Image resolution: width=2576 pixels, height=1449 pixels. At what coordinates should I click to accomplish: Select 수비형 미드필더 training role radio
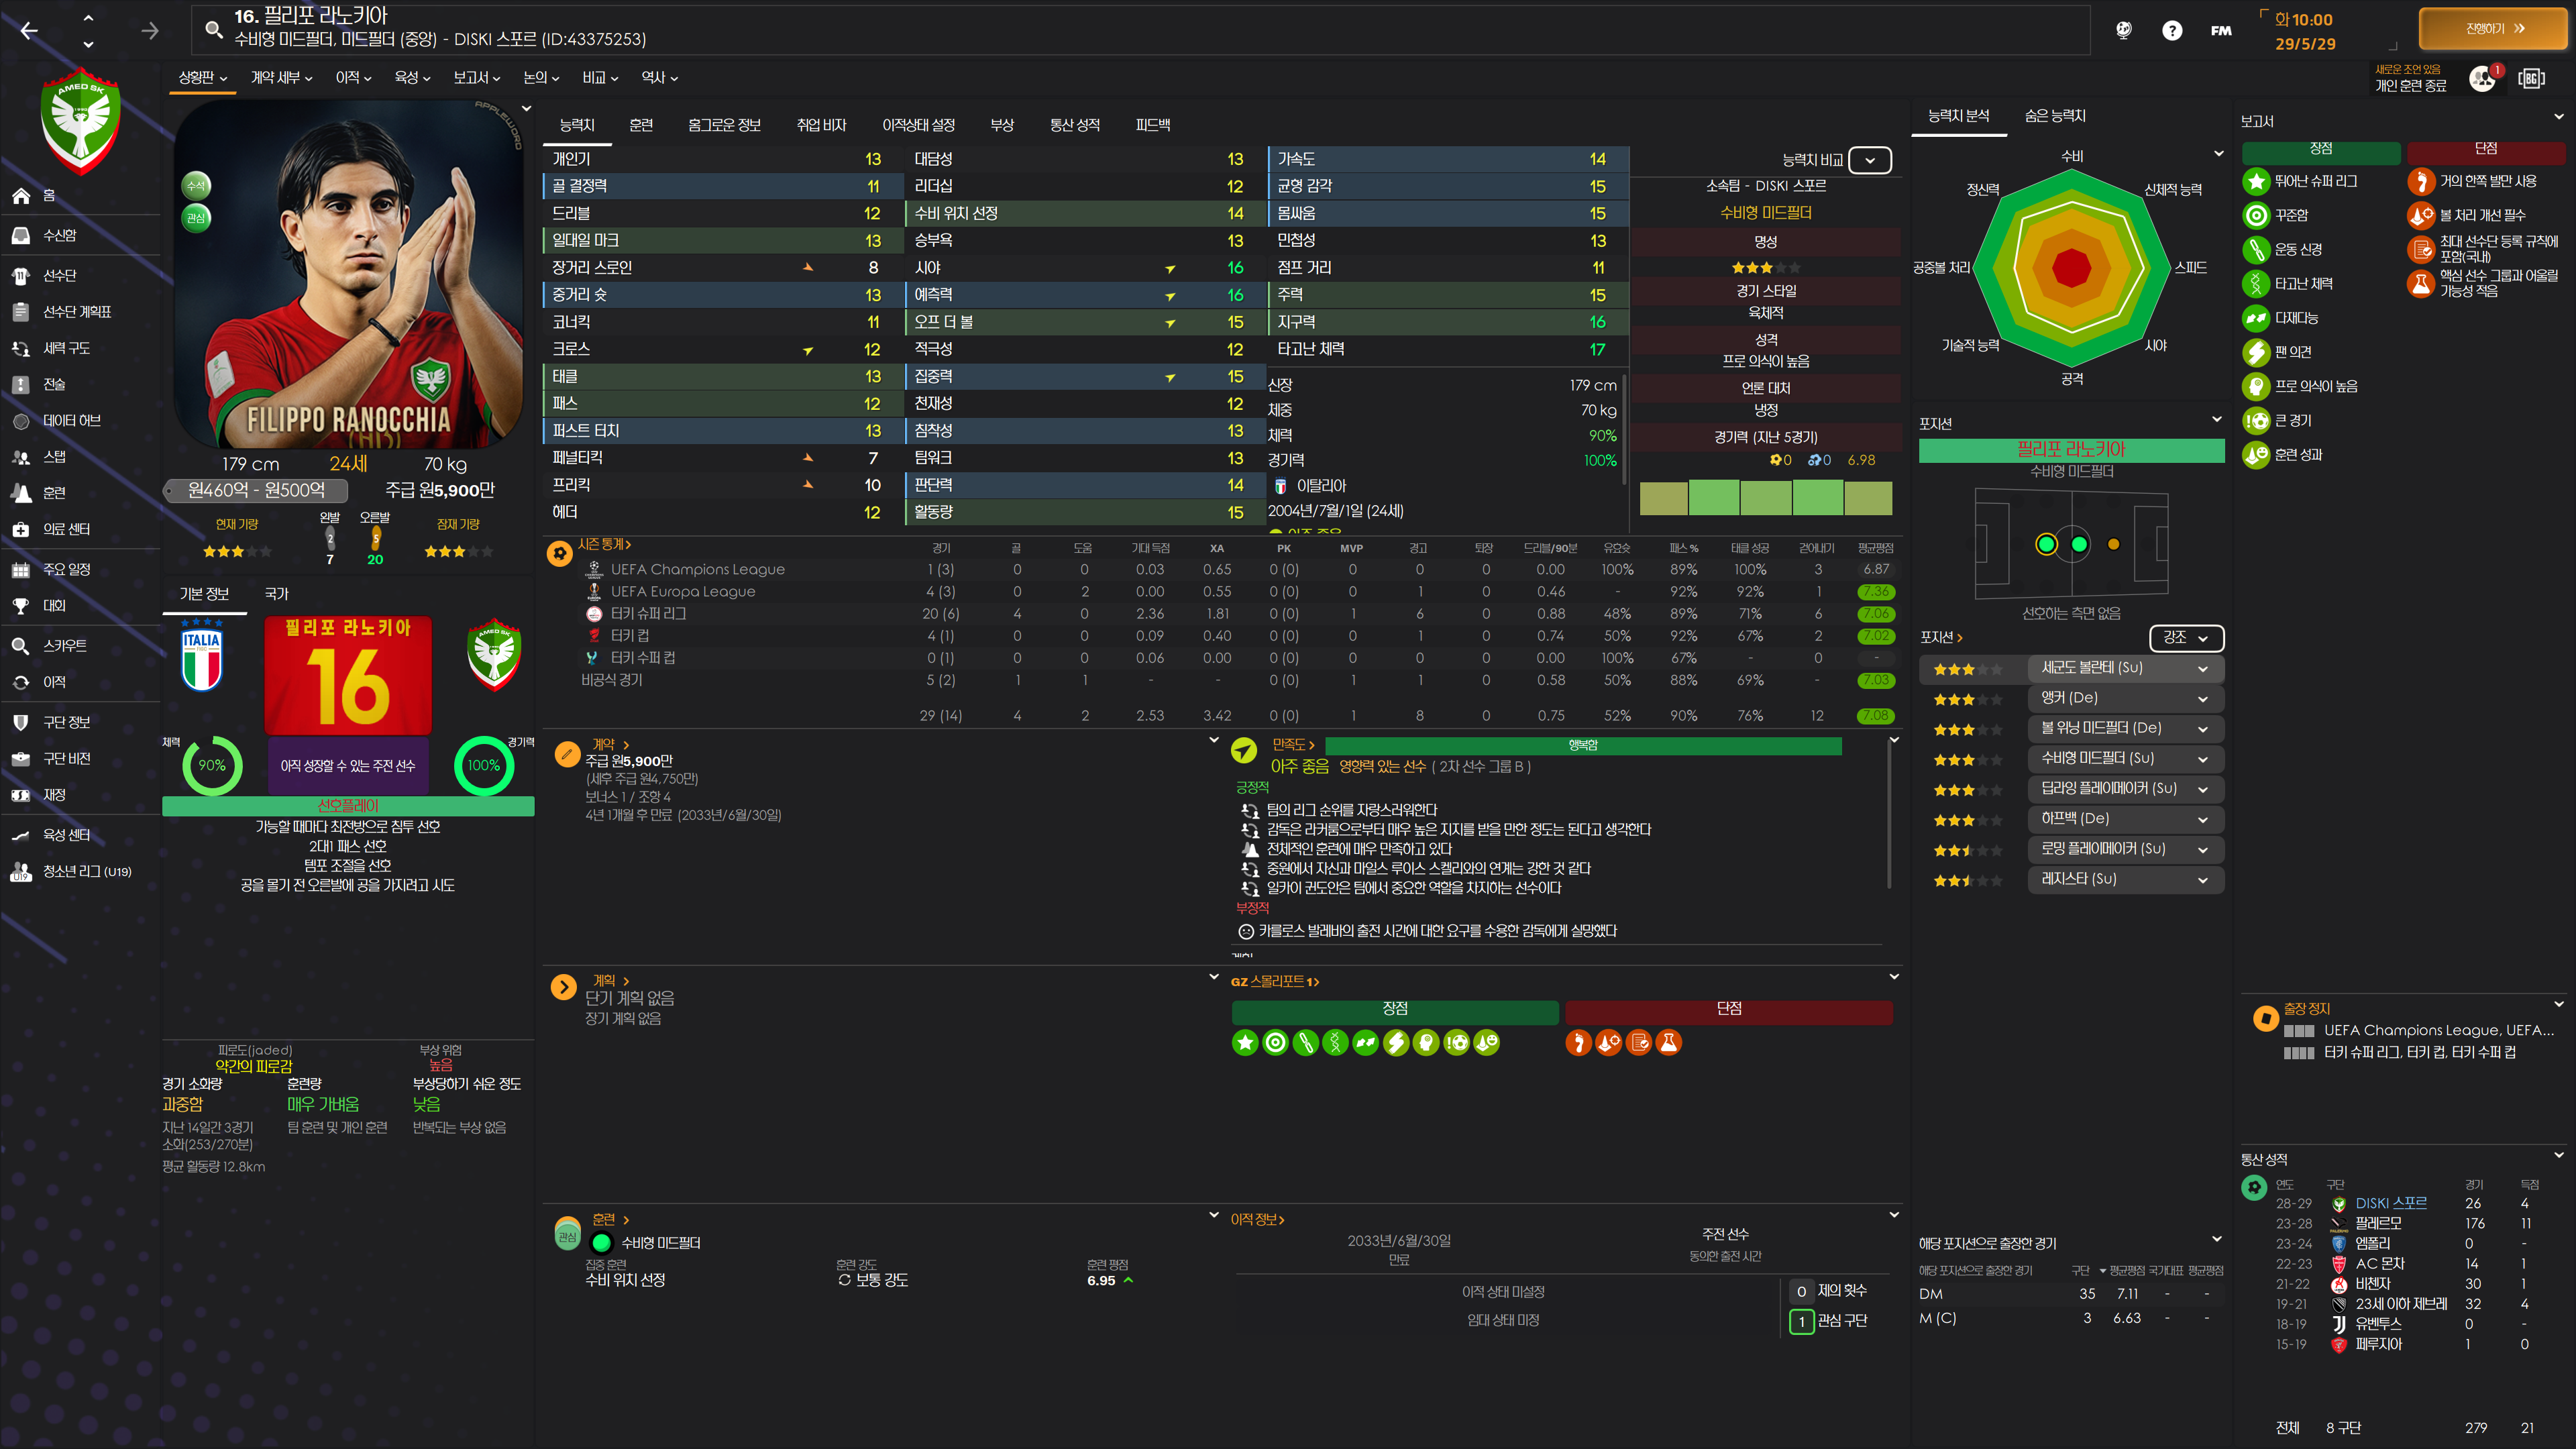pyautogui.click(x=601, y=1243)
